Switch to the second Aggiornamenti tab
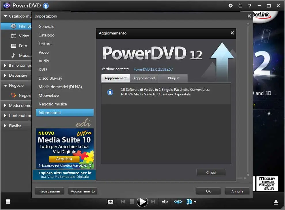The width and height of the screenshot is (285, 210). [145, 78]
